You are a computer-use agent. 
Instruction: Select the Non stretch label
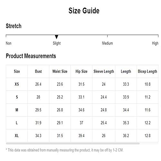point(9,43)
